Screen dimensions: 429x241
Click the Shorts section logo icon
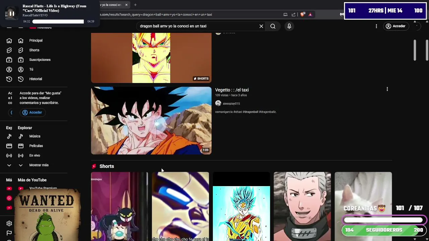click(94, 166)
